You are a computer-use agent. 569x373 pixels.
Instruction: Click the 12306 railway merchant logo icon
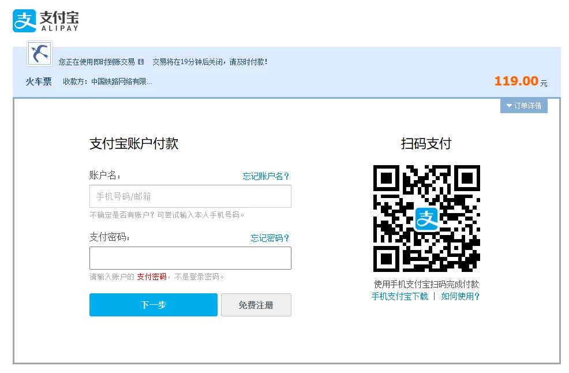[40, 53]
